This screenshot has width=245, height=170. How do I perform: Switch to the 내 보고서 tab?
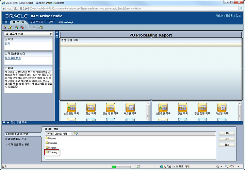pyautogui.click(x=19, y=22)
